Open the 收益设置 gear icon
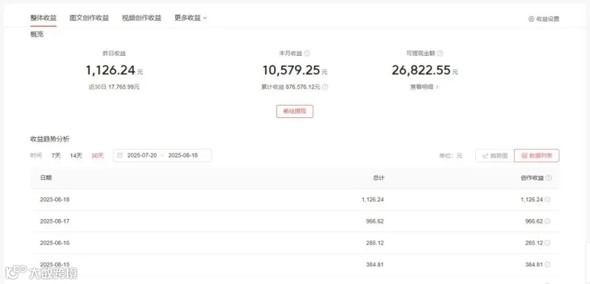 click(531, 19)
